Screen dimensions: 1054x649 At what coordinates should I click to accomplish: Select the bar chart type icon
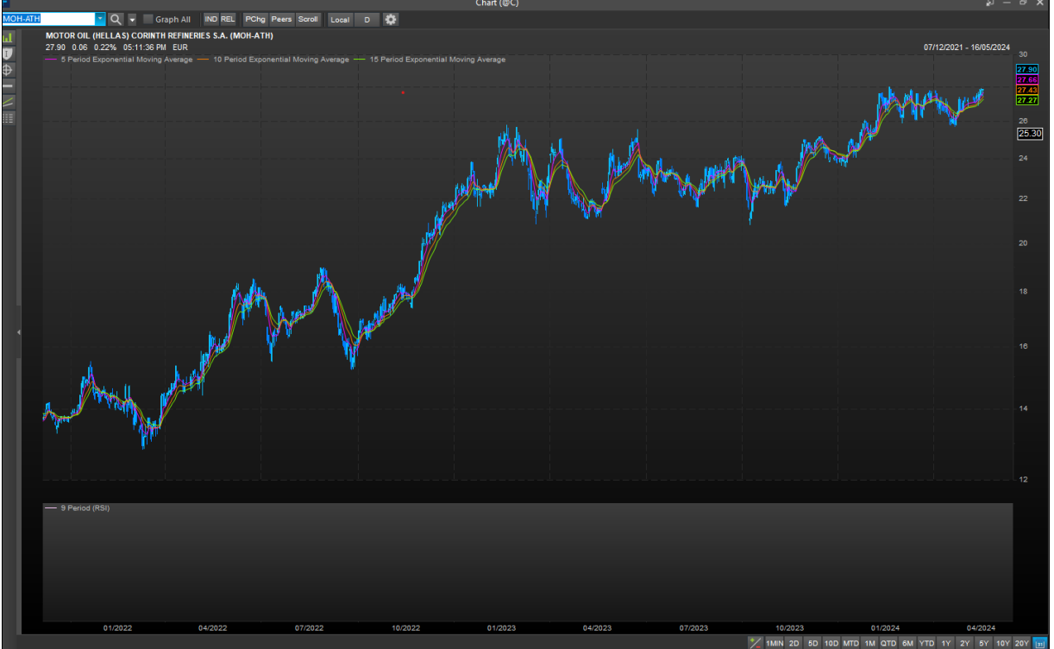coord(9,38)
